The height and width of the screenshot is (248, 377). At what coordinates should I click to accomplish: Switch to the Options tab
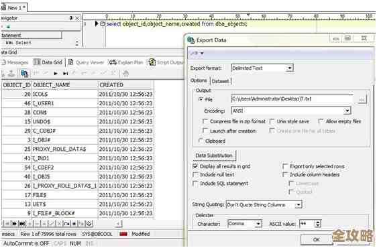pos(199,80)
